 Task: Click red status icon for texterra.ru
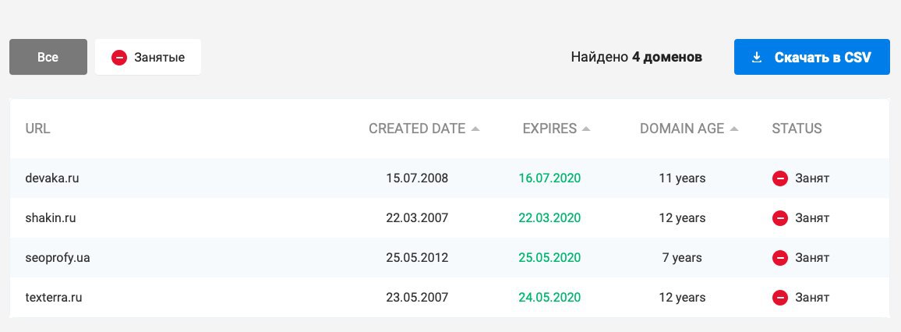point(779,297)
